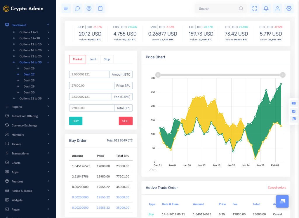Grab the right handle of chart range slider
This screenshot has width=299, height=218.
[283, 75]
